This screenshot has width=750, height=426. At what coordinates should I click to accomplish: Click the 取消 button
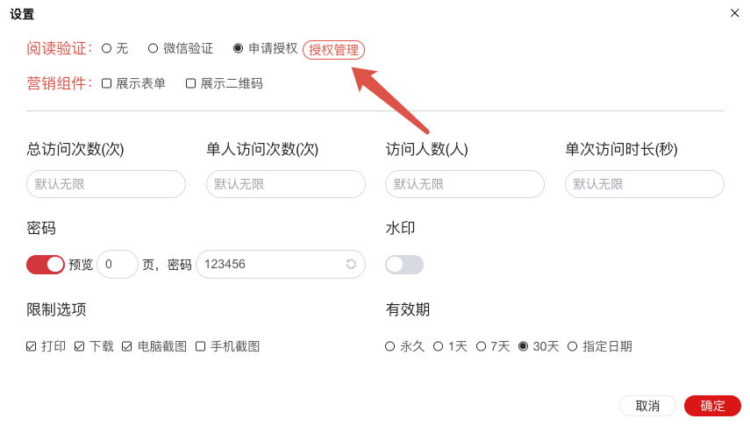647,406
